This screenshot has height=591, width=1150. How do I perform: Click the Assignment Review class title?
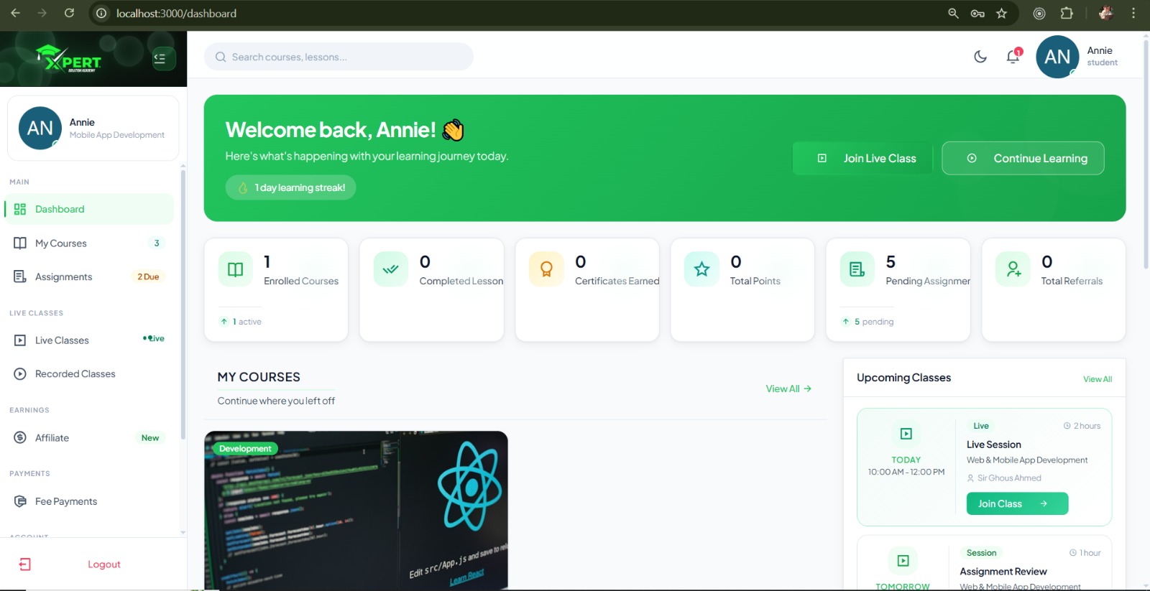click(x=1003, y=572)
